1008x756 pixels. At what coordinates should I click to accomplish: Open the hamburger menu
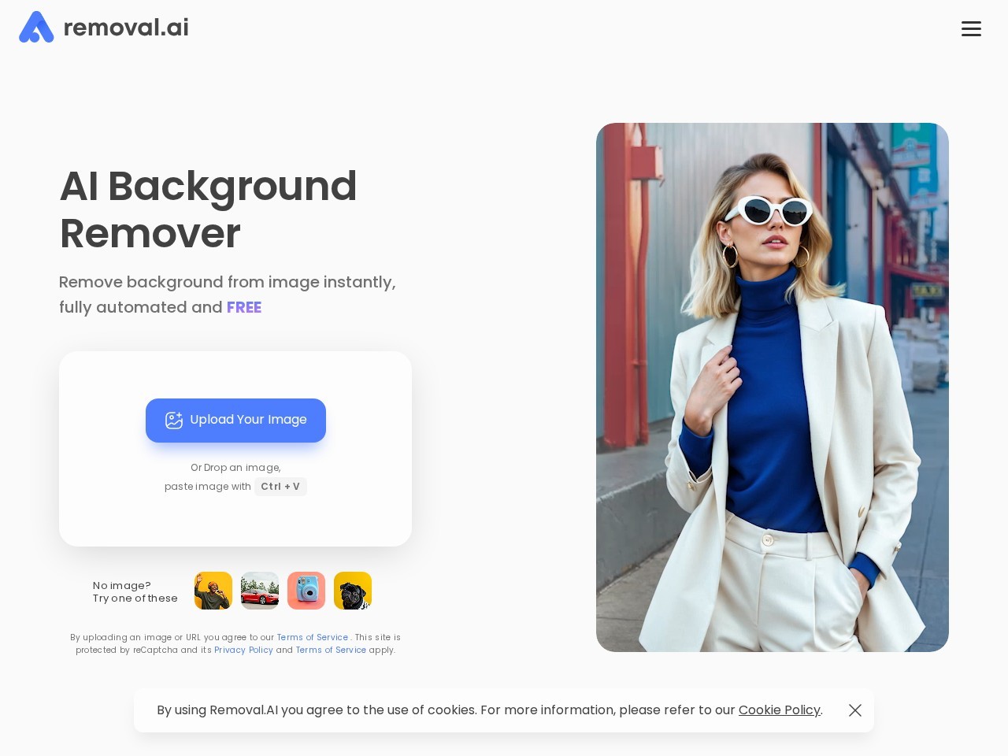971,28
